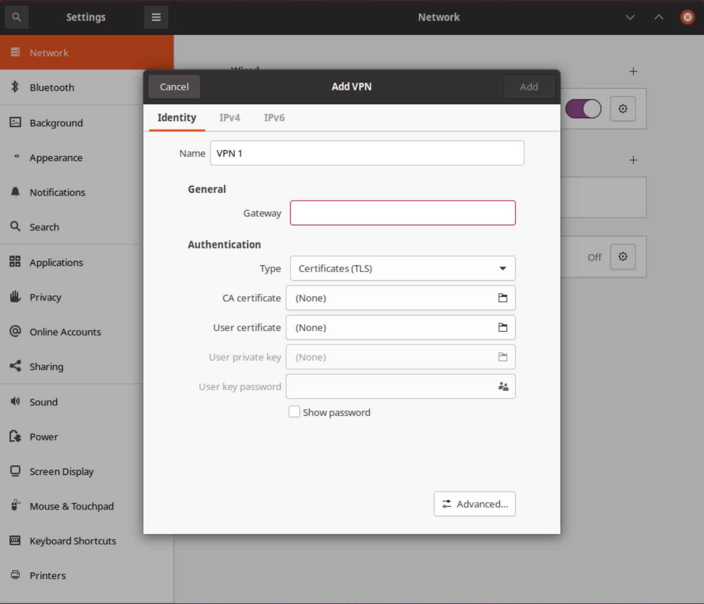Toggle the wired connection switch
The image size is (704, 604).
click(583, 108)
